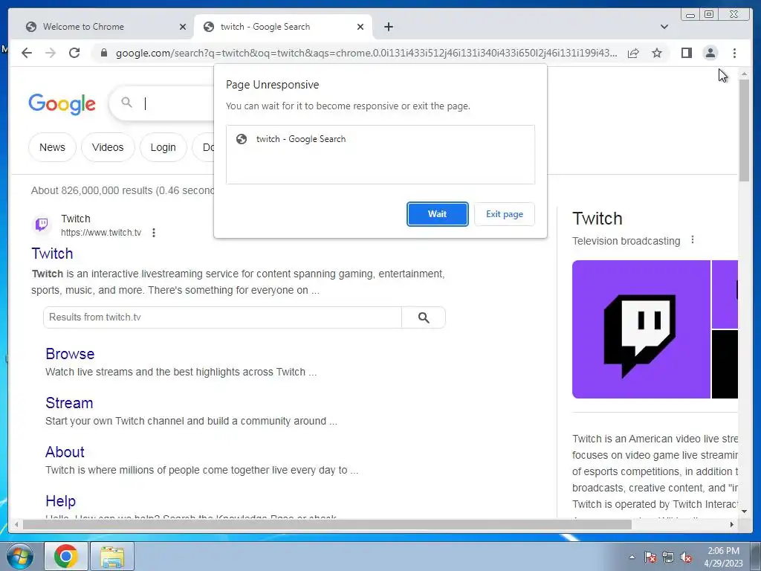Click the Twitch favicon in first result
The width and height of the screenshot is (761, 571).
(x=42, y=225)
